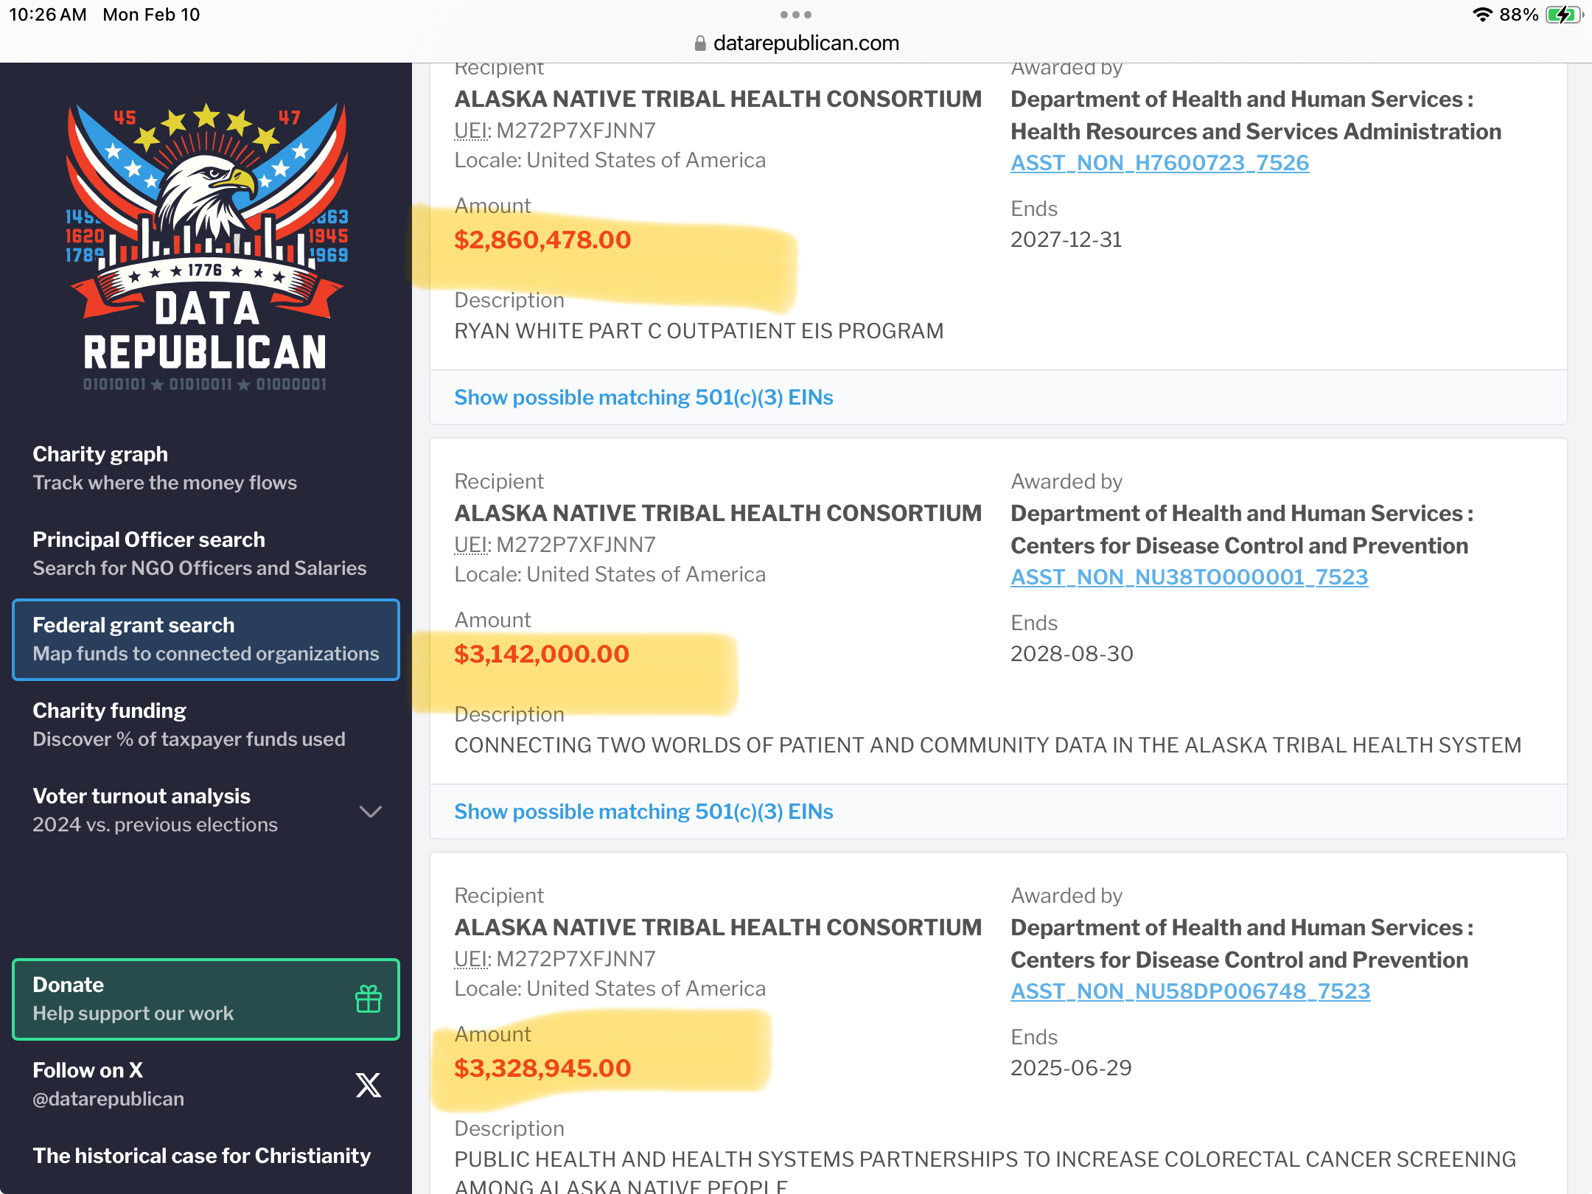The image size is (1592, 1194).
Task: Click the gift icon on Donate
Action: (x=369, y=999)
